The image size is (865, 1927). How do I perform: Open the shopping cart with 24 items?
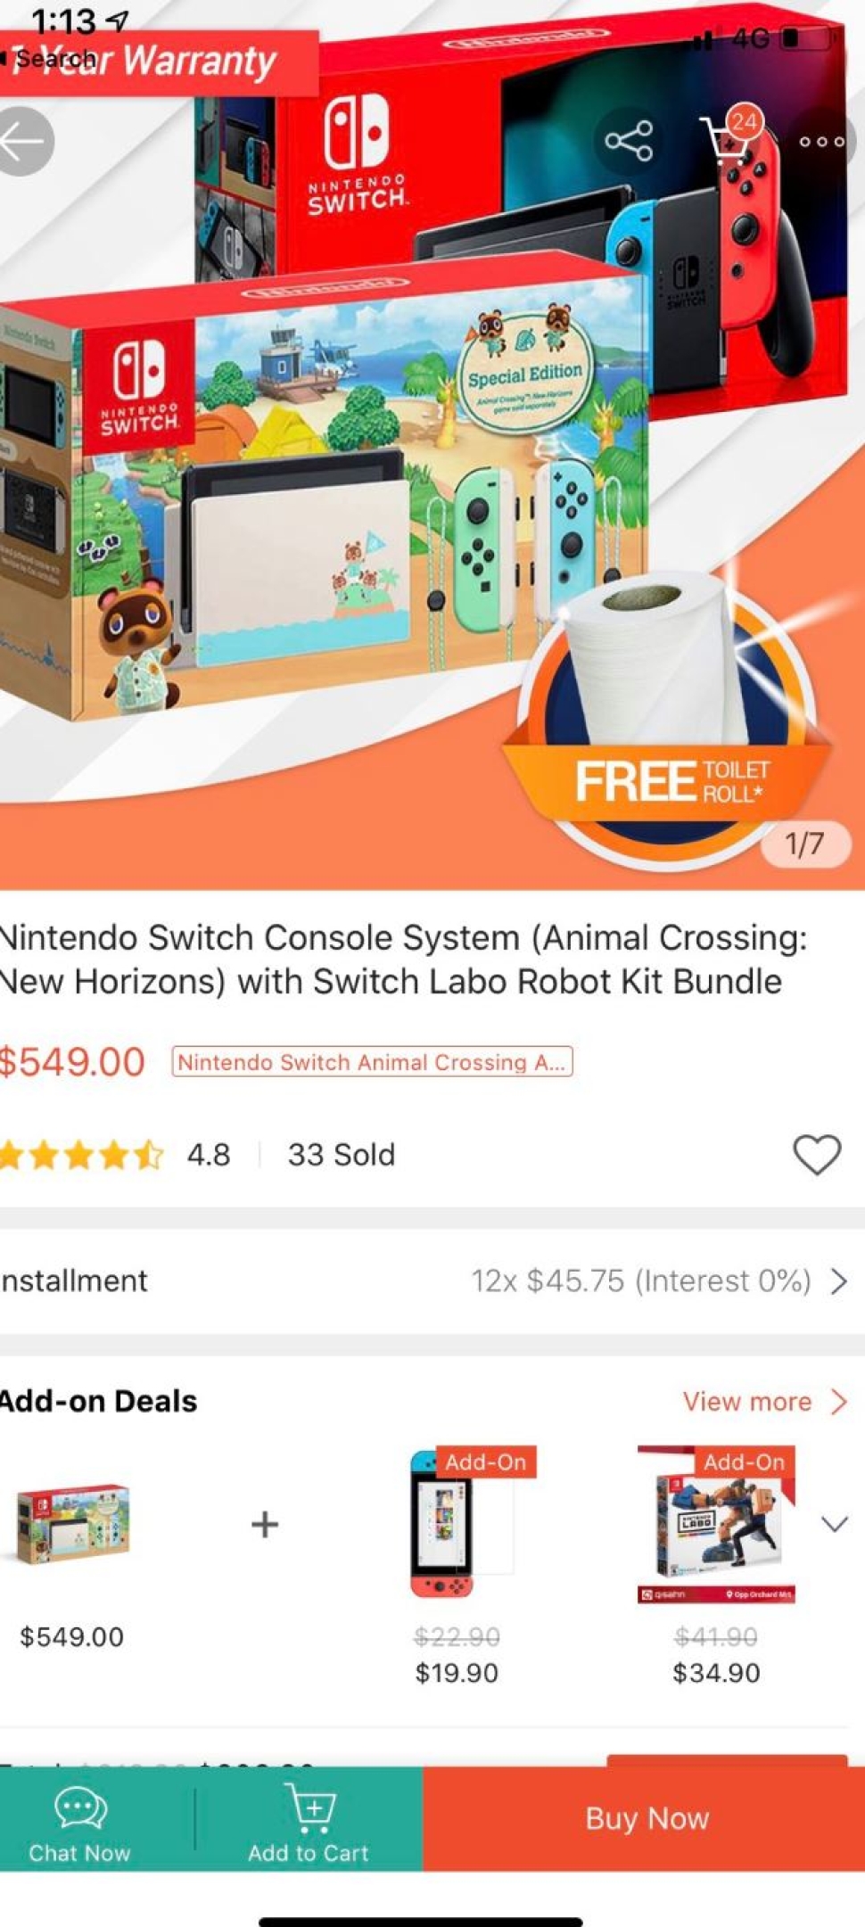point(729,139)
